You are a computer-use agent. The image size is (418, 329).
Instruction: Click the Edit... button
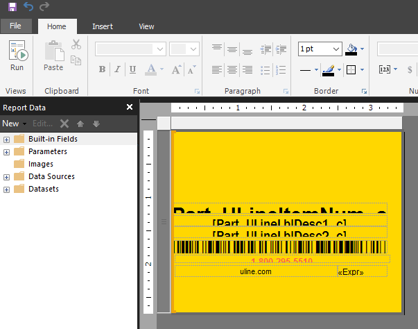43,124
